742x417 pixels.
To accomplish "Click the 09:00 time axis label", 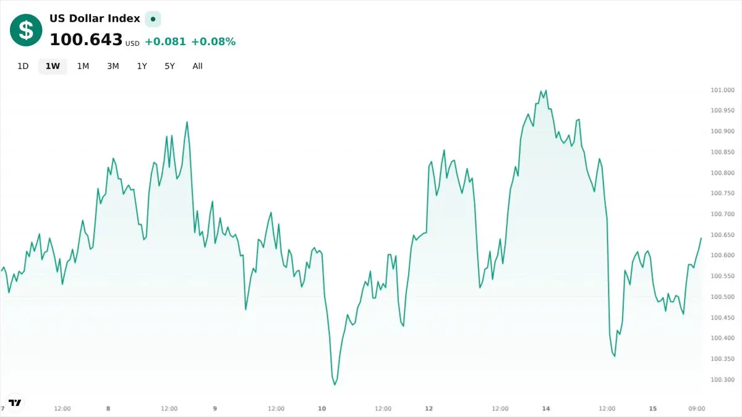I will click(697, 408).
